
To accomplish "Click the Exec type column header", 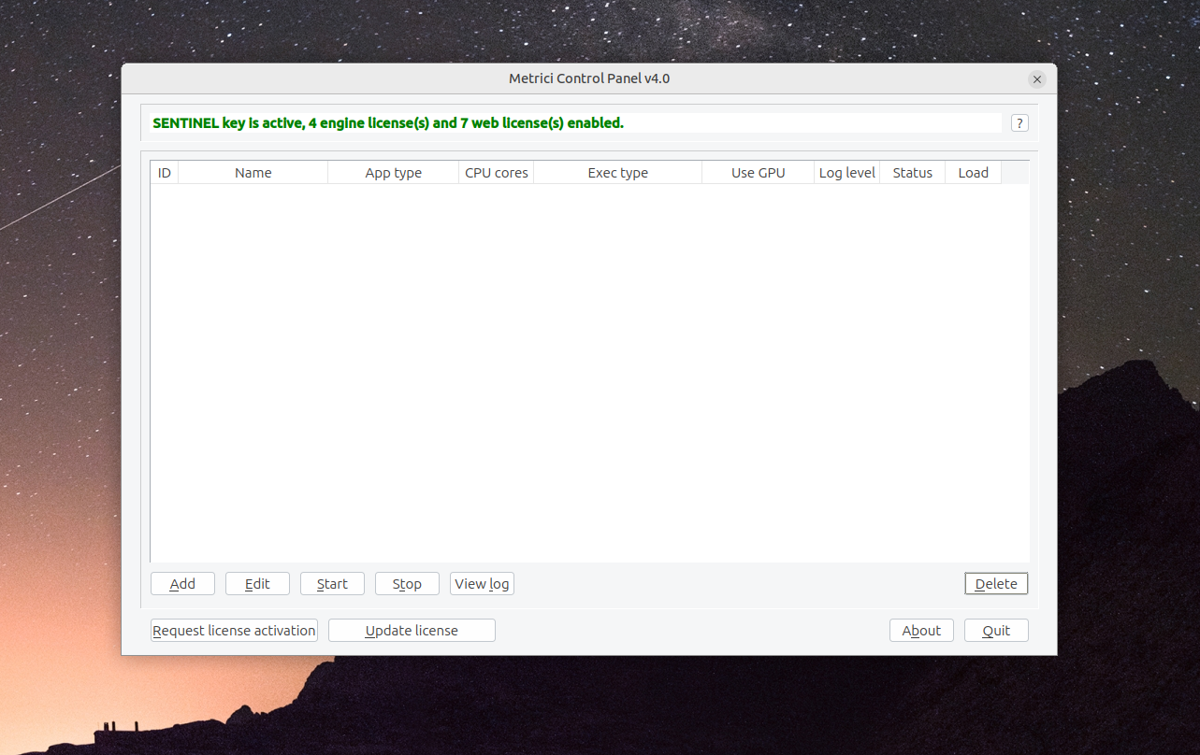I will point(618,172).
